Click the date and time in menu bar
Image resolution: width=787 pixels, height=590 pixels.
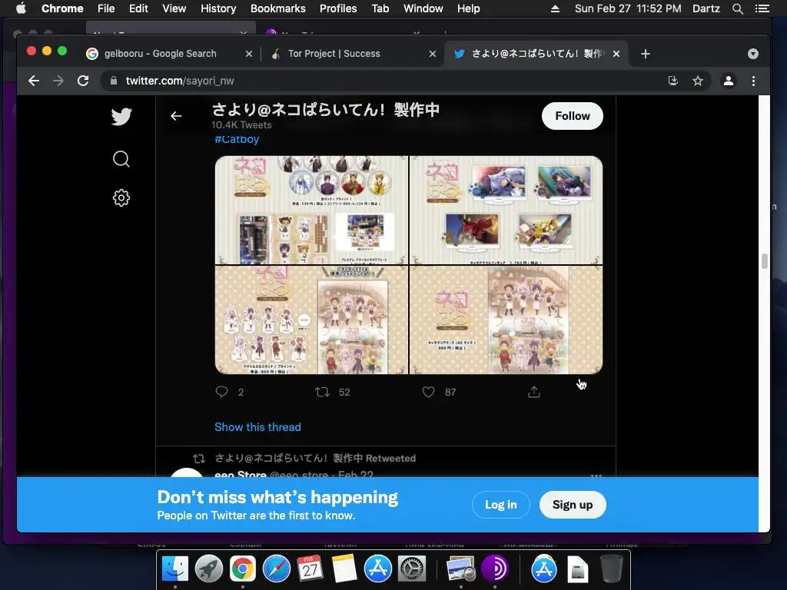pyautogui.click(x=627, y=8)
